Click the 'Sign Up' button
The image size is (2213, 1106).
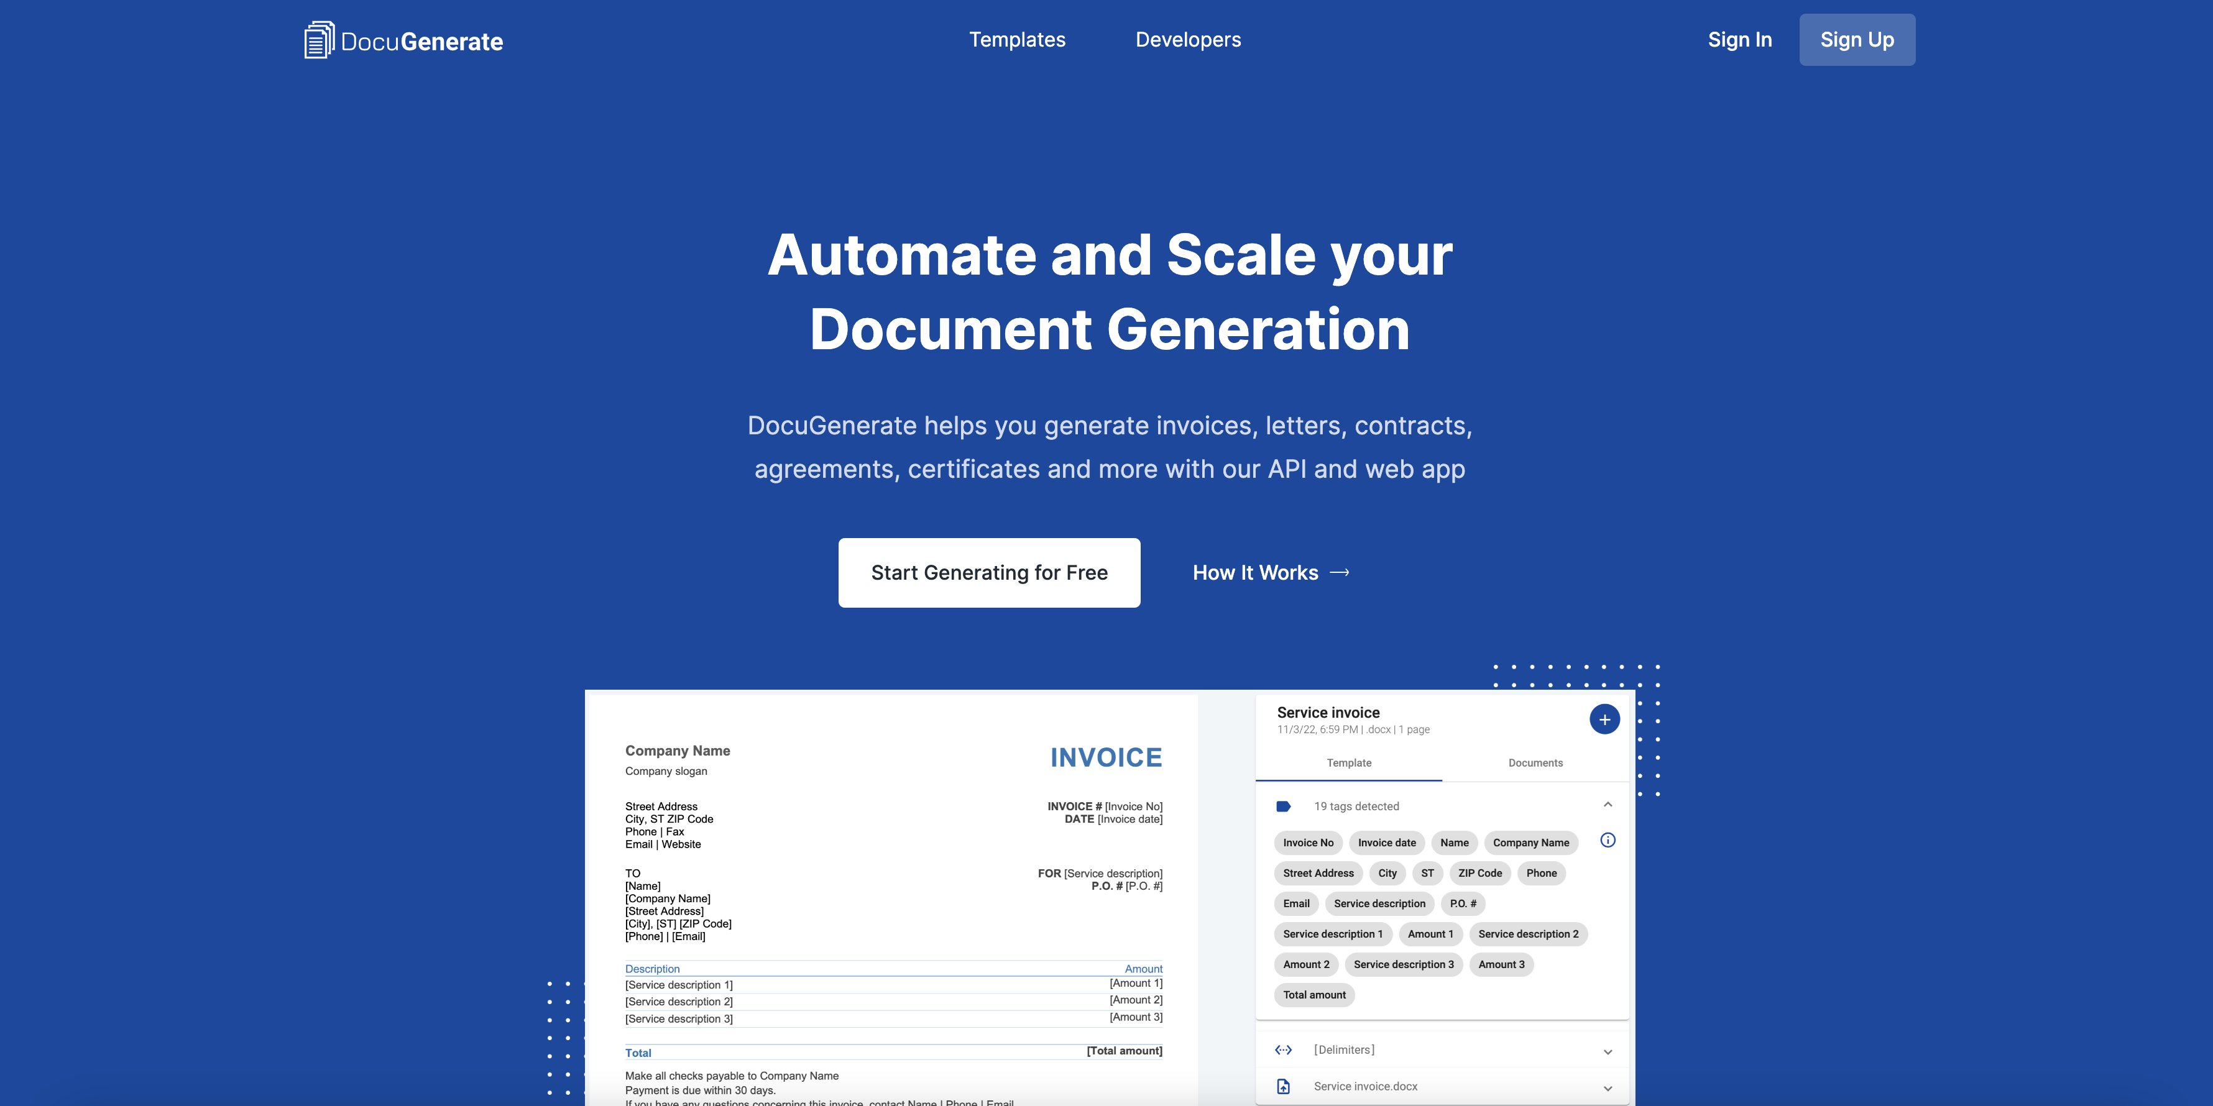tap(1856, 39)
